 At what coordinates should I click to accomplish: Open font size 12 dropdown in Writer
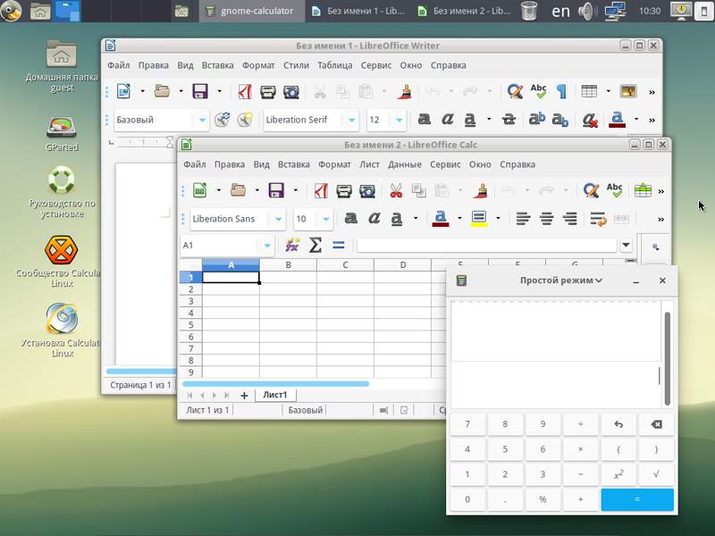(x=399, y=120)
